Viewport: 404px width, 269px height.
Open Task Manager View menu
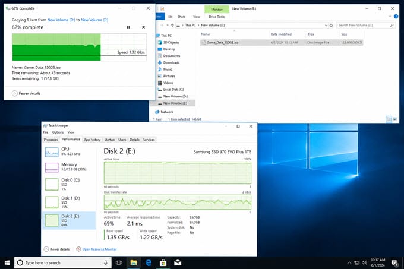[x=71, y=132]
